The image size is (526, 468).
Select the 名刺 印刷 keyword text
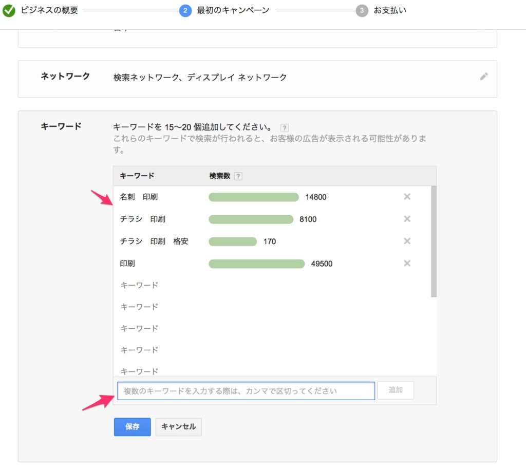136,197
